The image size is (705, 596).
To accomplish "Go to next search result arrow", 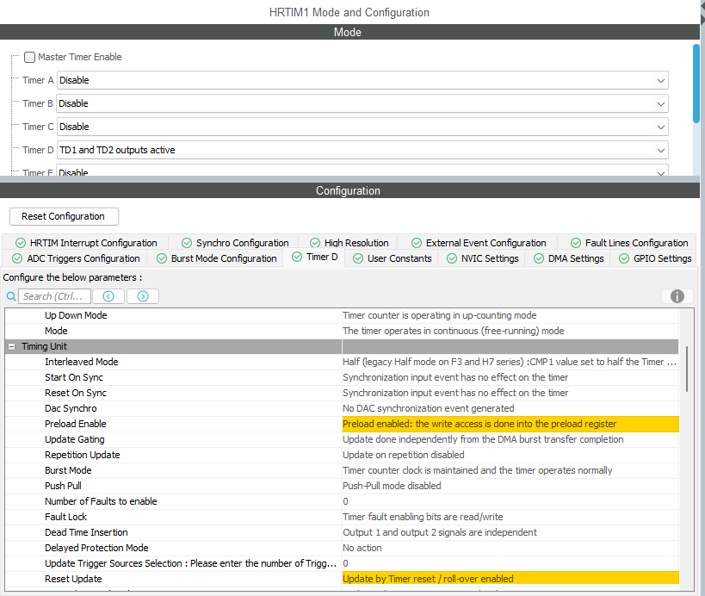I will pyautogui.click(x=143, y=296).
